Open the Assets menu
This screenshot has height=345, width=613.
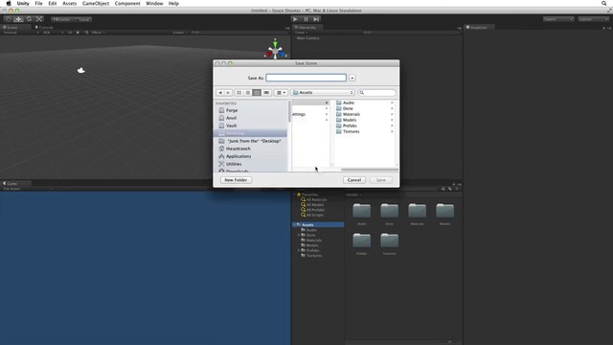click(x=69, y=3)
